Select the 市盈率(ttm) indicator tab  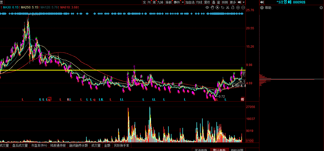pyautogui.click(x=39, y=145)
